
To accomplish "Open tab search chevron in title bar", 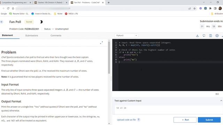I will point(204,2).
